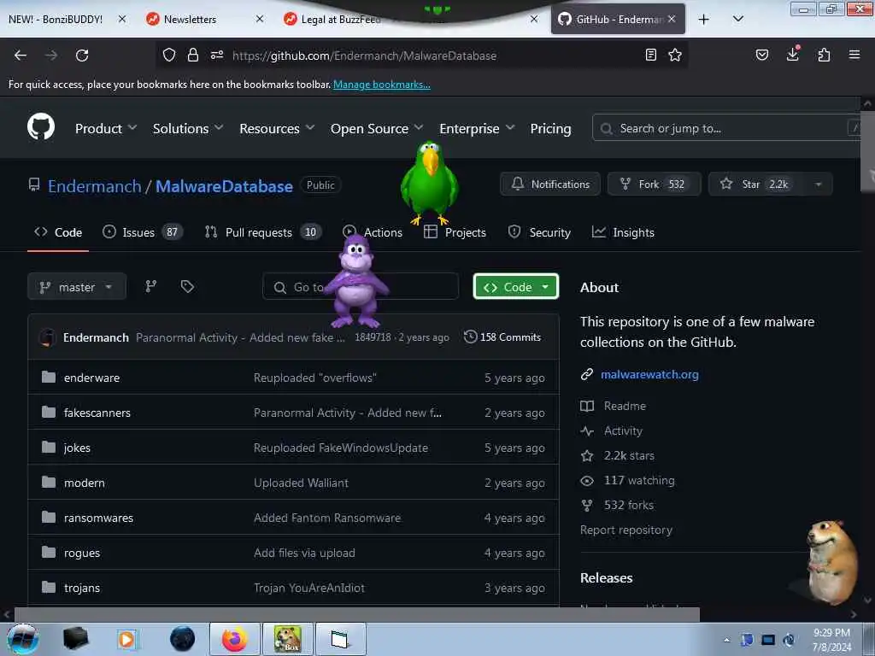Open a new tab with the plus icon
This screenshot has width=875, height=656.
[x=704, y=20]
